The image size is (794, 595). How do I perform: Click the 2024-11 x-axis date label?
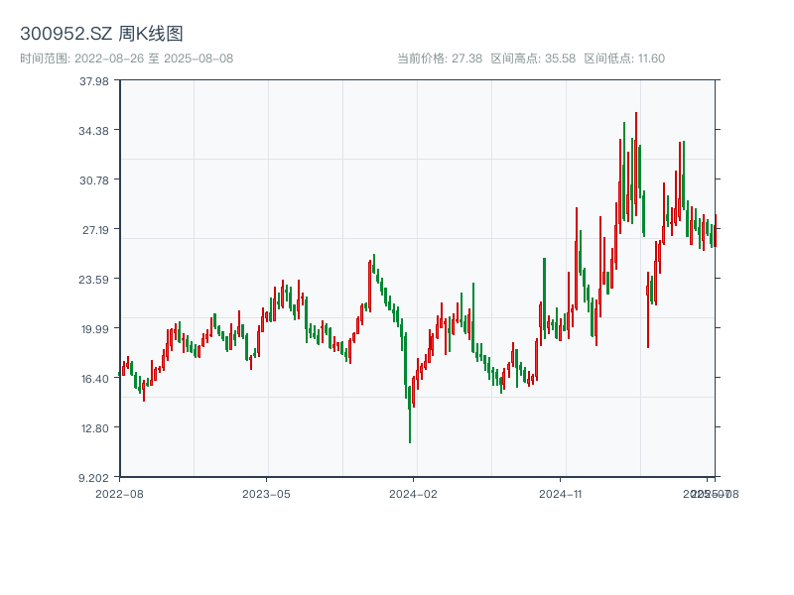(x=561, y=493)
